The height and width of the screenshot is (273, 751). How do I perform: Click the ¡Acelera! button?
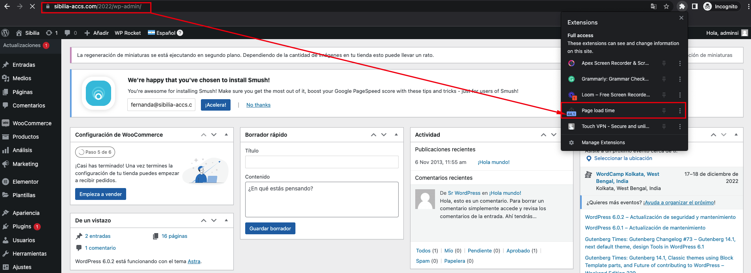(216, 105)
